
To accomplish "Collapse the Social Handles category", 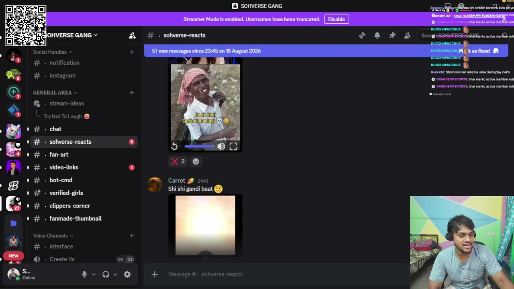I will 53,52.
